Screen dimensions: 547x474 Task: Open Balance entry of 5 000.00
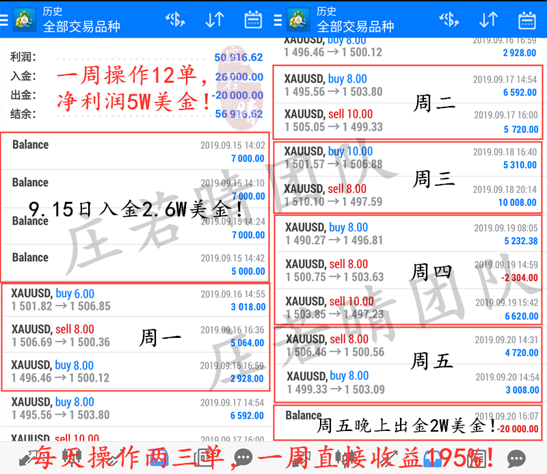tap(135, 263)
